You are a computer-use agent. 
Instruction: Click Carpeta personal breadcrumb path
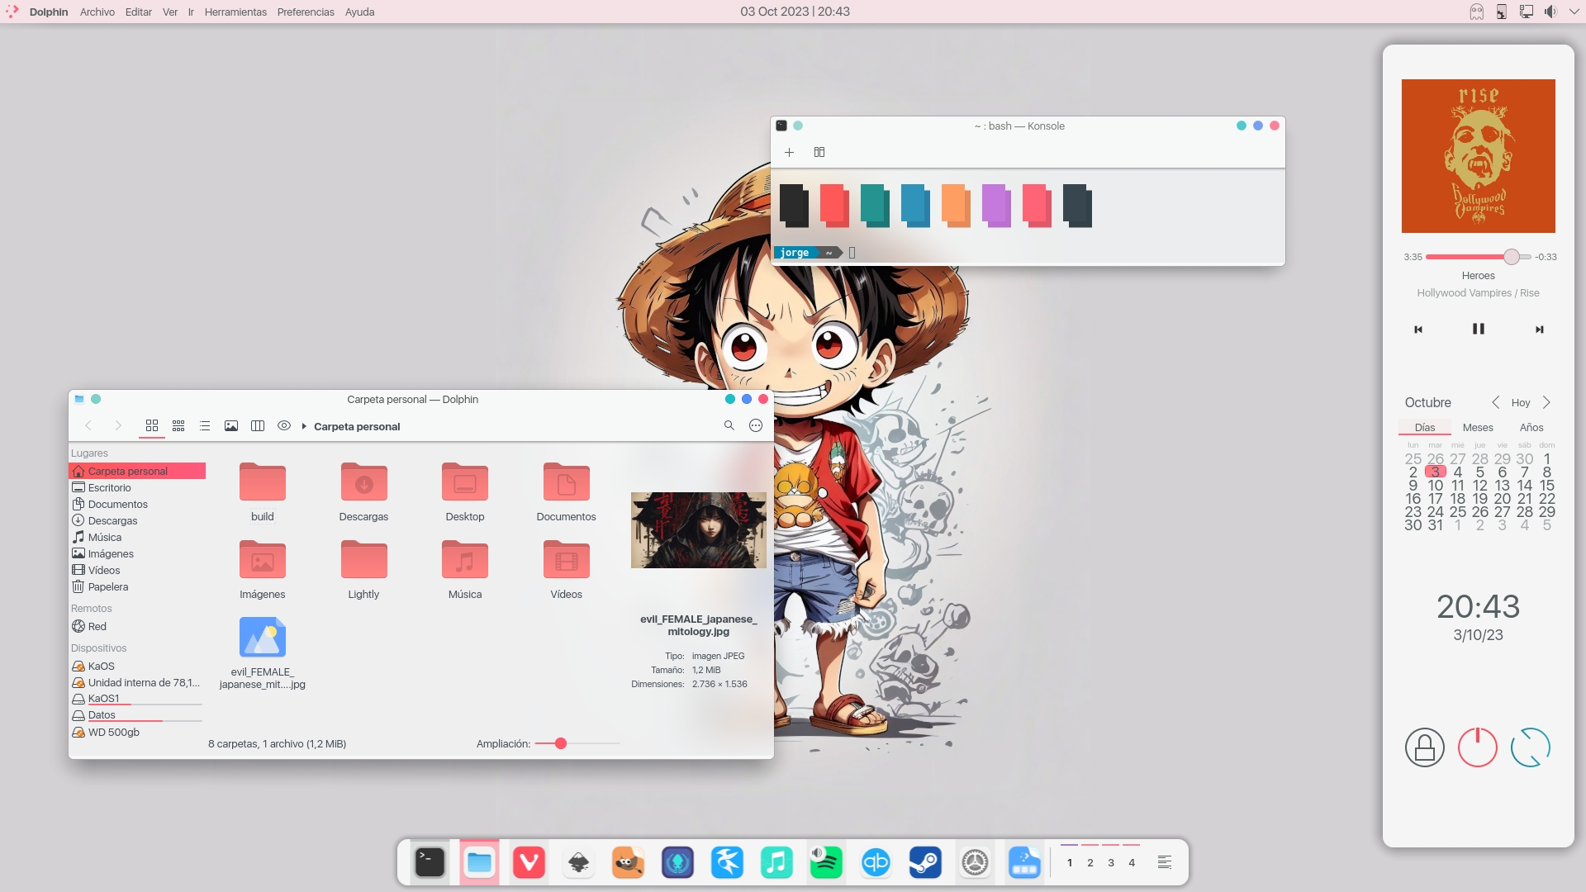click(x=357, y=427)
